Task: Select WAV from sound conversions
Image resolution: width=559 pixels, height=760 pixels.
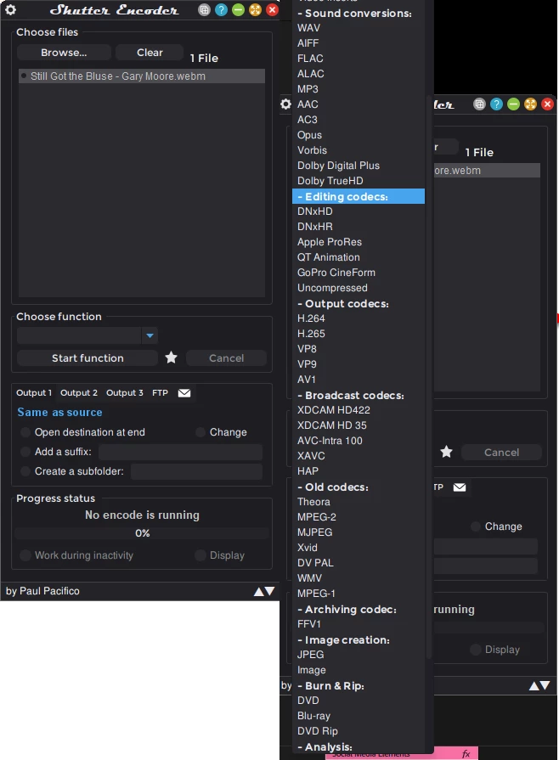Action: [309, 28]
